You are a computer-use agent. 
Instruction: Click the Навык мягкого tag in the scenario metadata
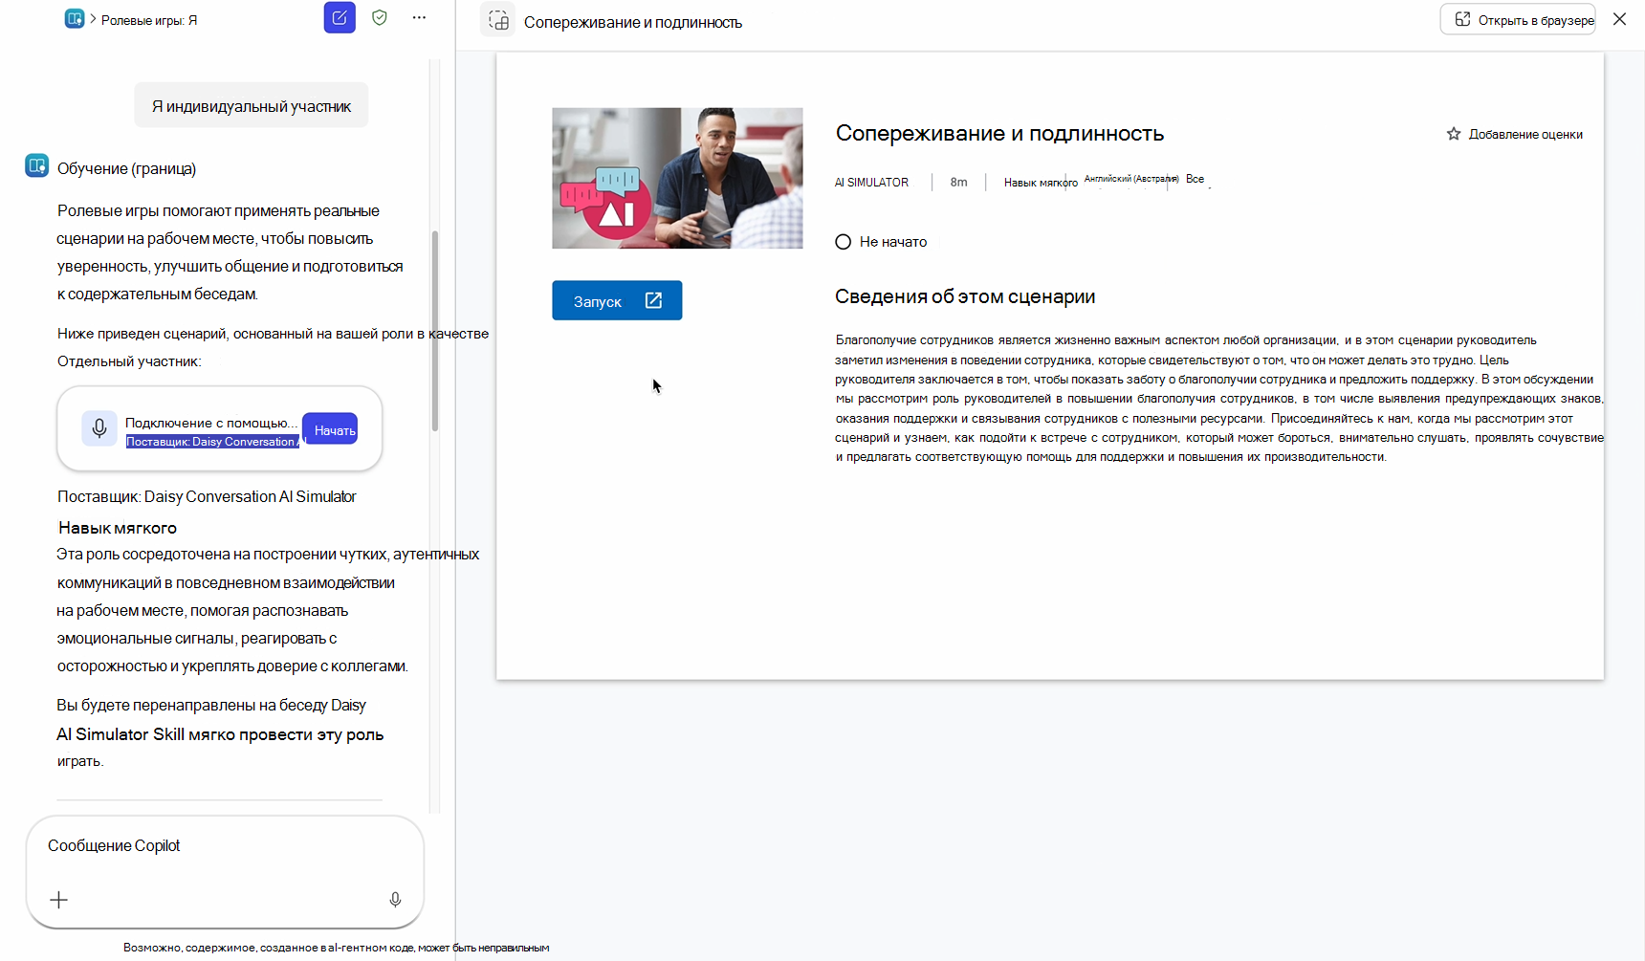(x=1041, y=183)
